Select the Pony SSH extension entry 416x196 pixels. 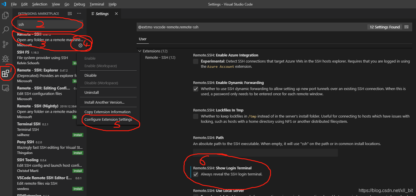(50, 147)
